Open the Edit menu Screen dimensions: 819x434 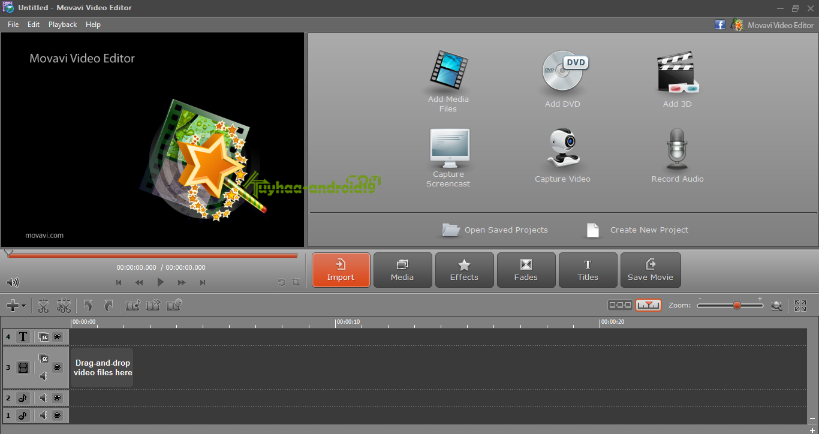[x=34, y=25]
